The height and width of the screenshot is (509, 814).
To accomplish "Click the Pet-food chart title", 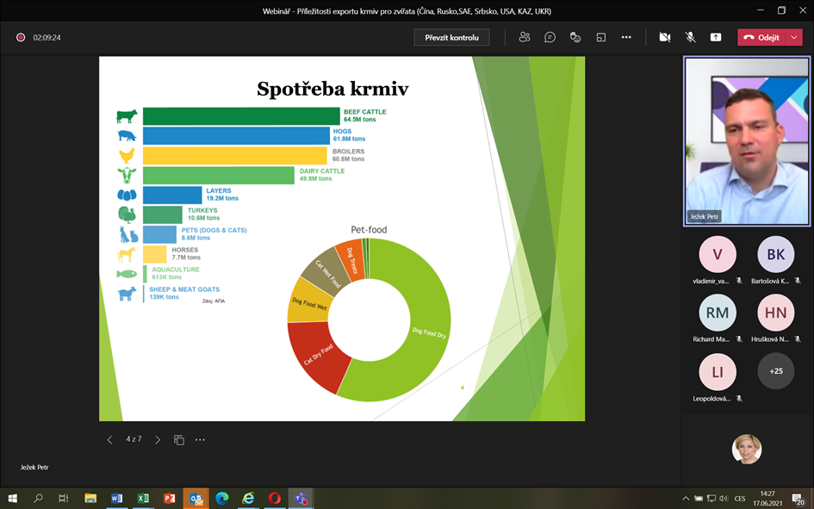I will (369, 229).
